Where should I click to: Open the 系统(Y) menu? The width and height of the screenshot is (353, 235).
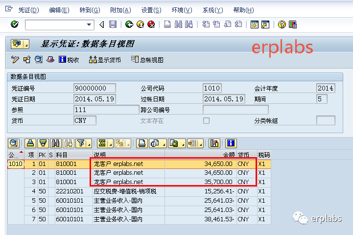pyautogui.click(x=213, y=10)
